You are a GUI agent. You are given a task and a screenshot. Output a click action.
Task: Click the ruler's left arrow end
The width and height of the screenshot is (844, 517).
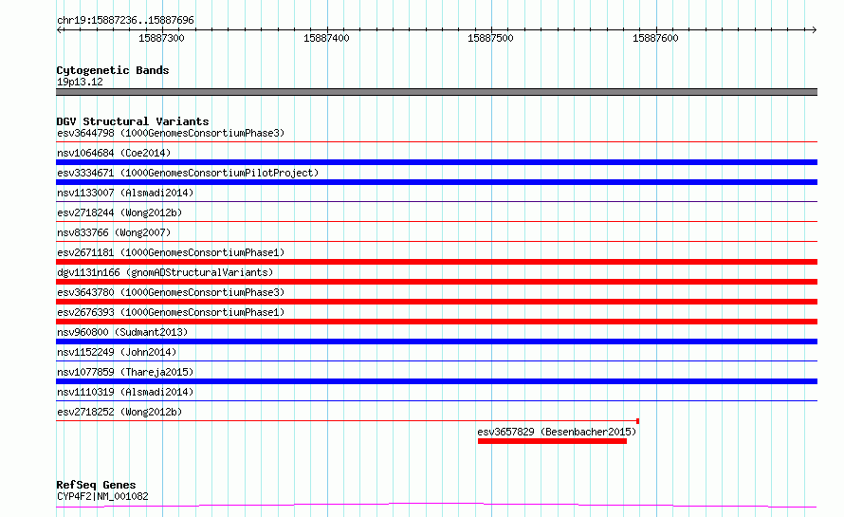tap(60, 29)
